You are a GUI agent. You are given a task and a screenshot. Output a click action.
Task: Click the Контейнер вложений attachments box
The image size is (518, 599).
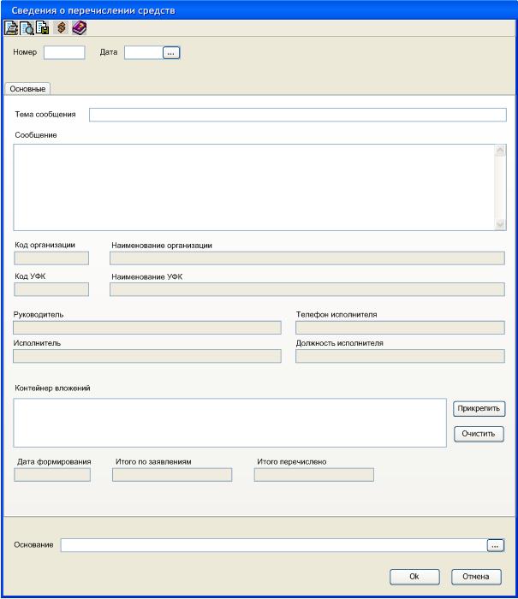point(229,423)
